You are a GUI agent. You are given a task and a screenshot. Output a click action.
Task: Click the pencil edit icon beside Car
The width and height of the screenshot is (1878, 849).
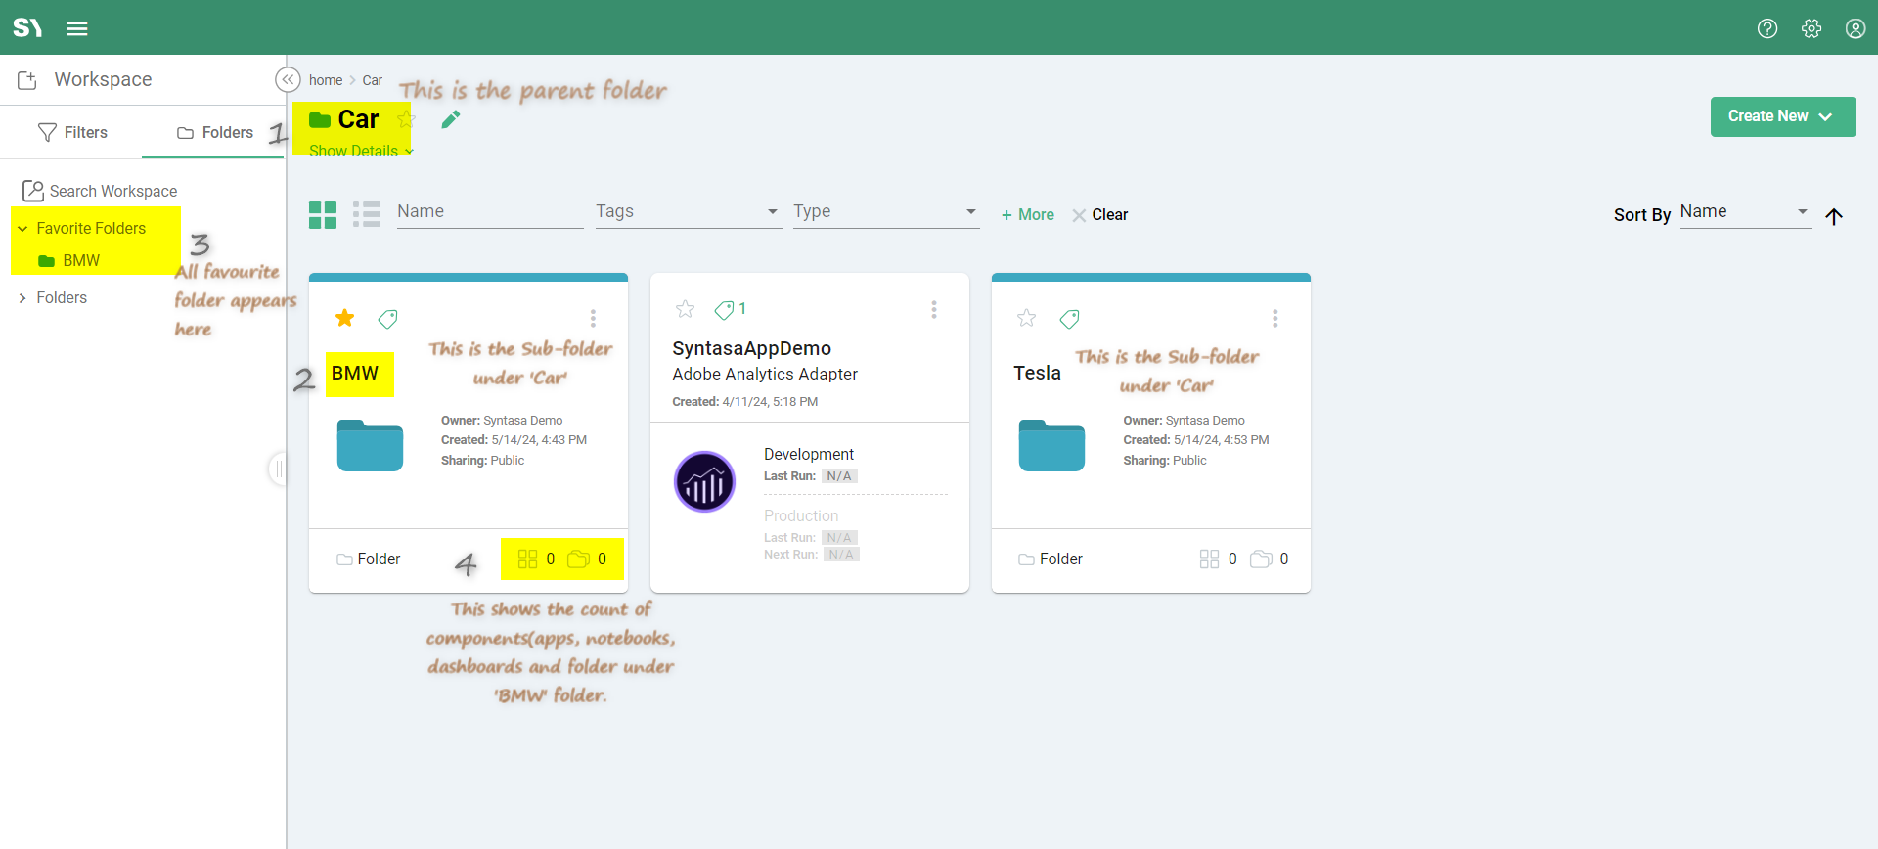(450, 119)
